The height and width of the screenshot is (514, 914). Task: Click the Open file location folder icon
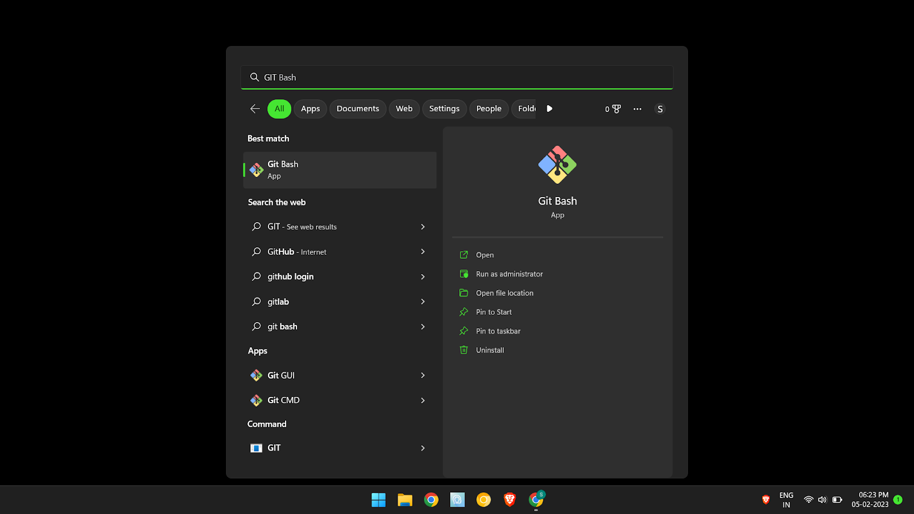pos(464,293)
